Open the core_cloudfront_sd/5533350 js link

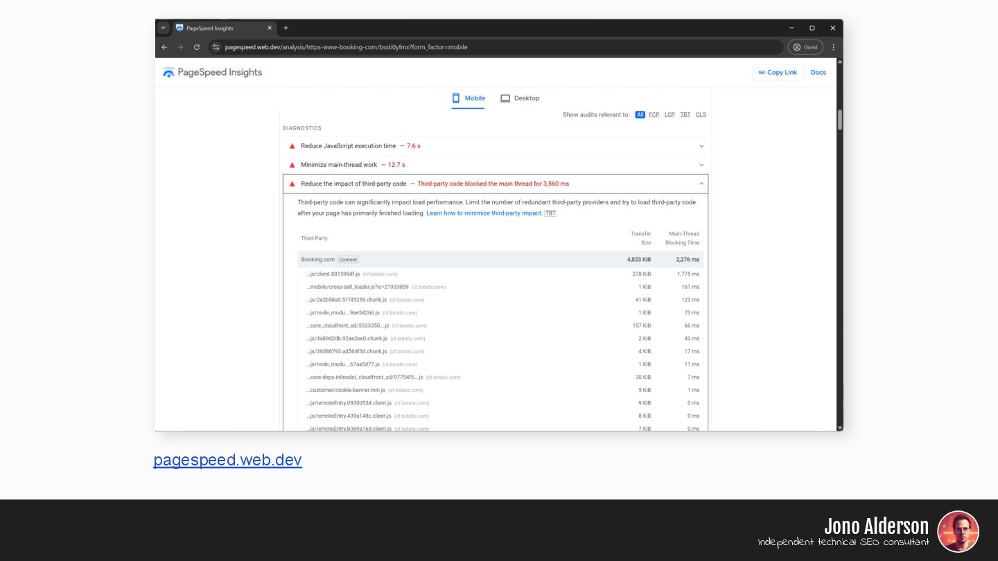click(x=348, y=326)
